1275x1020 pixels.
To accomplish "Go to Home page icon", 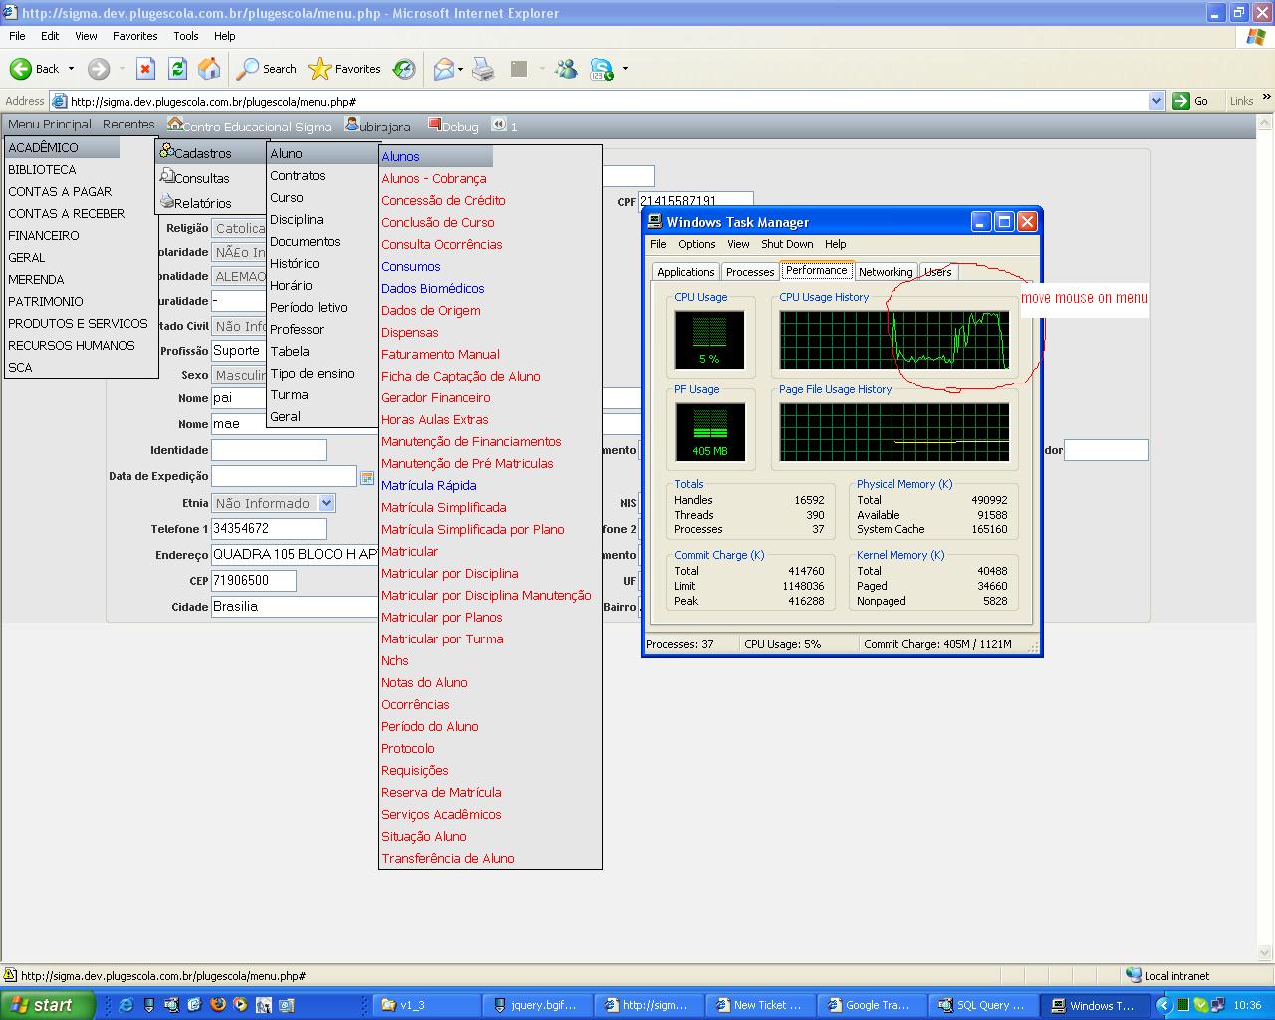I will (x=209, y=69).
